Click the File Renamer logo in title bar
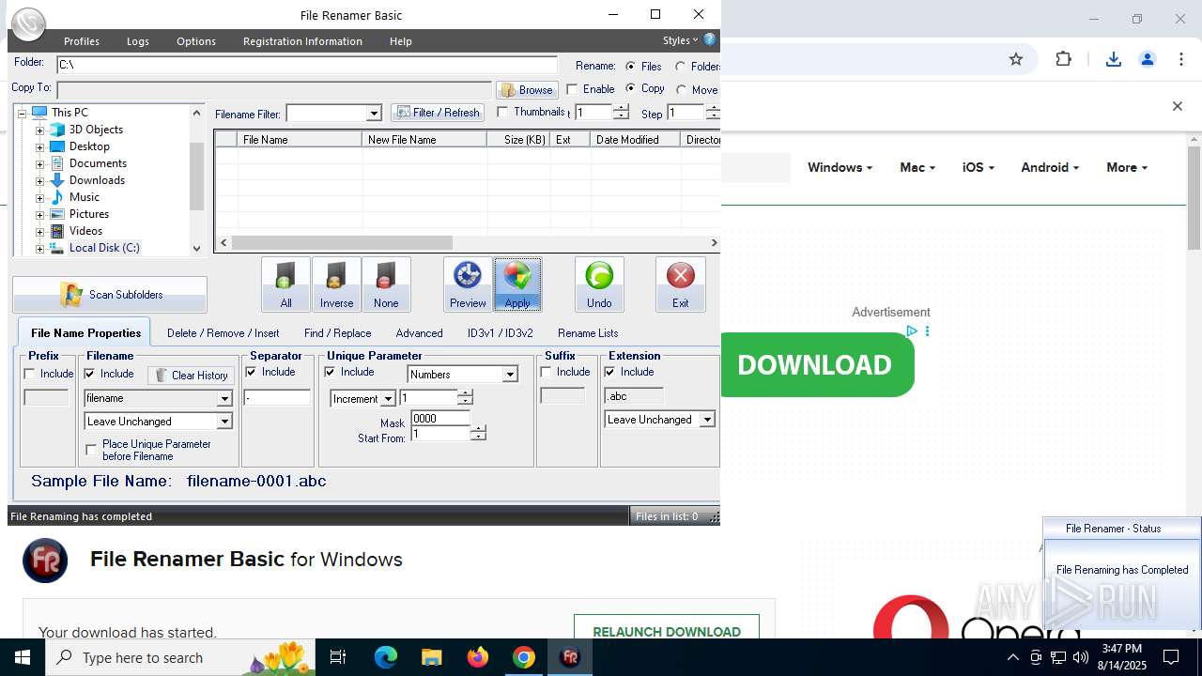 (29, 24)
